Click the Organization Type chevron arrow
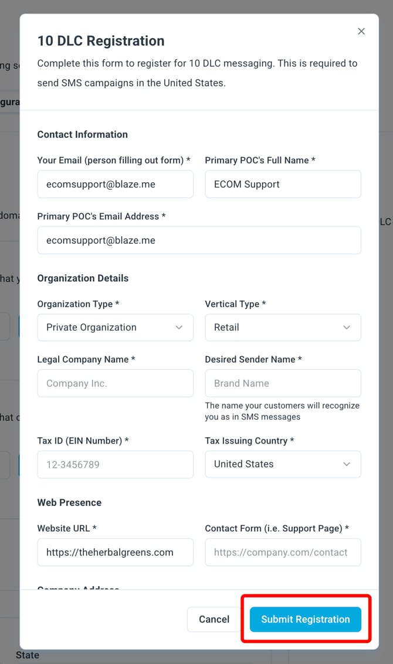This screenshot has width=393, height=664. [179, 328]
